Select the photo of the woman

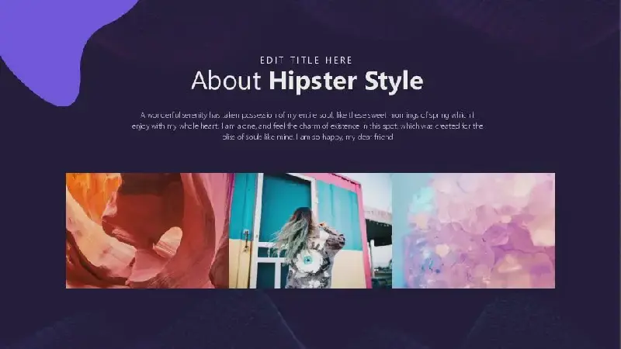[x=310, y=230]
